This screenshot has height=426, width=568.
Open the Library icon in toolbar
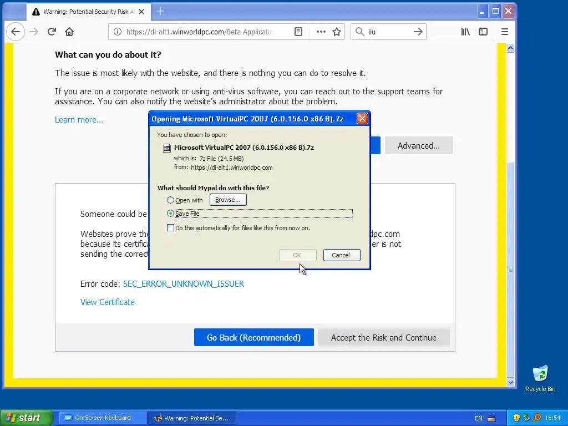click(x=465, y=32)
